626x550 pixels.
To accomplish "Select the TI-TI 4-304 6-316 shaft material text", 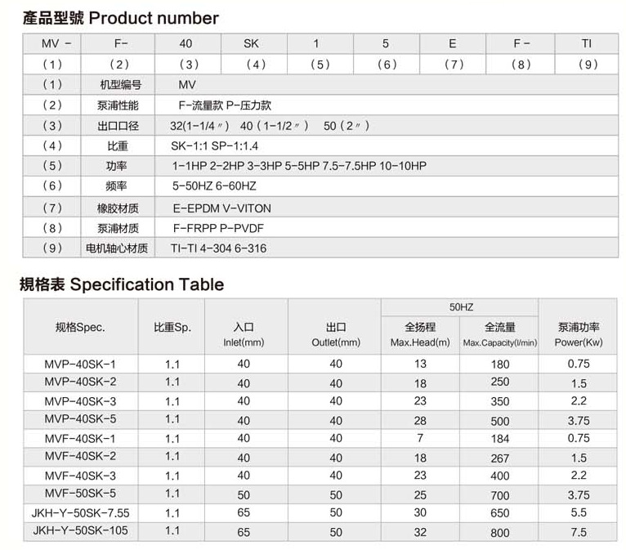I will tap(218, 248).
